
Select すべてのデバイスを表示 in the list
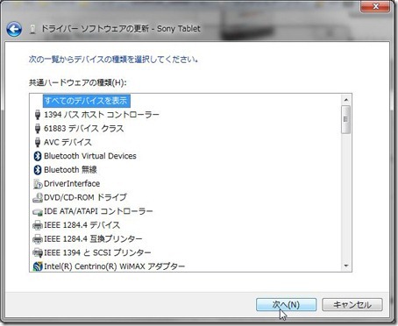pyautogui.click(x=86, y=101)
